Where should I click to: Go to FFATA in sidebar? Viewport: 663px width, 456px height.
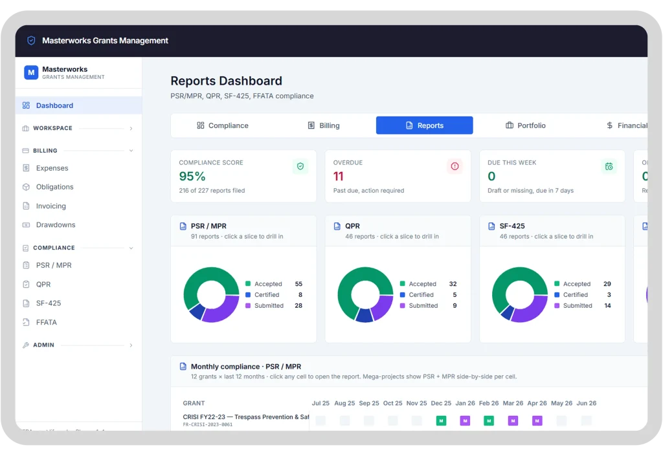(46, 322)
